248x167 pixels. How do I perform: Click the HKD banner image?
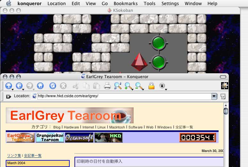109,137
